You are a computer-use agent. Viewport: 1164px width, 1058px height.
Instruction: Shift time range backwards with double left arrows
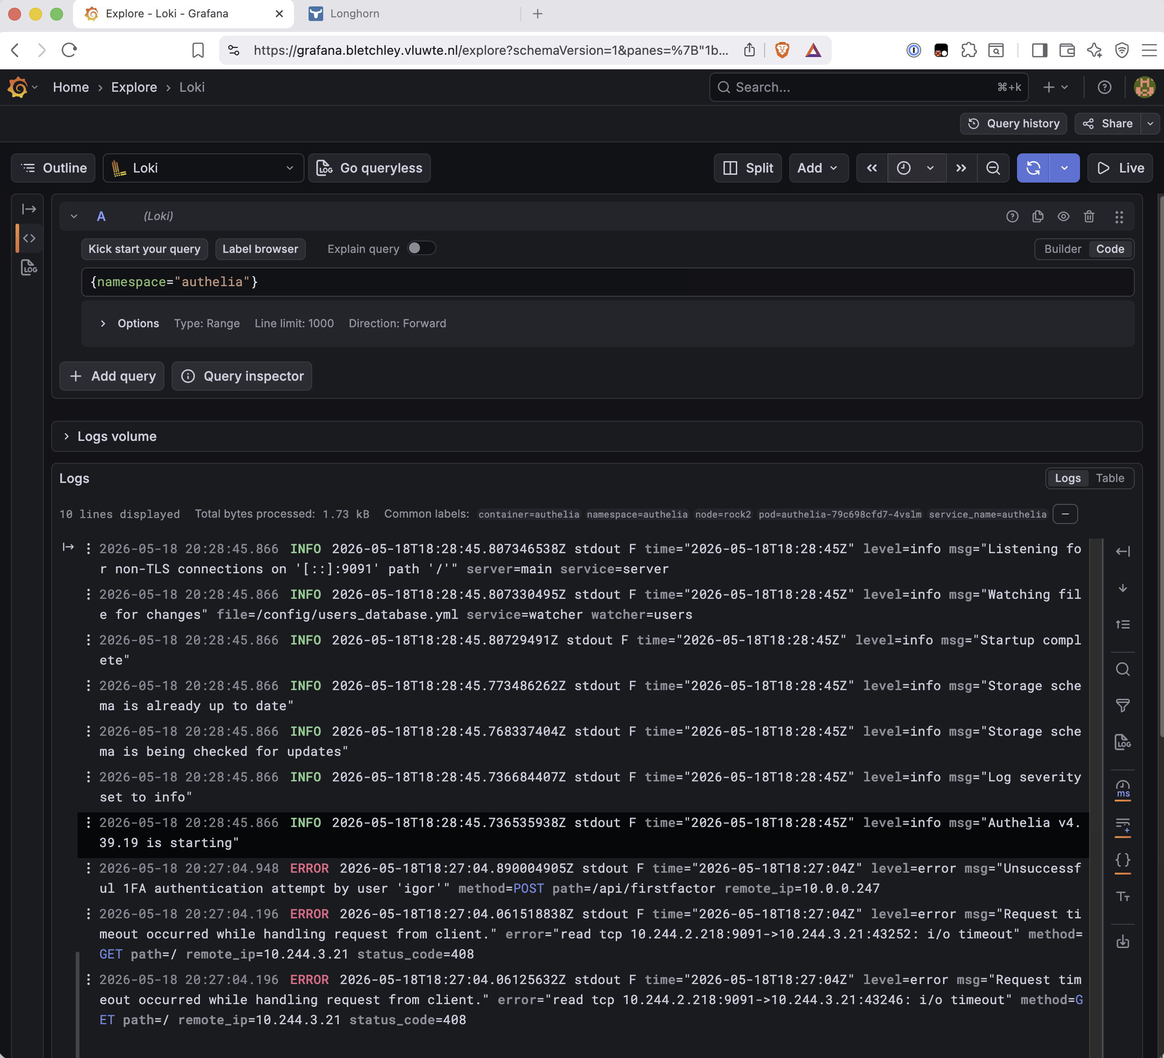(872, 168)
